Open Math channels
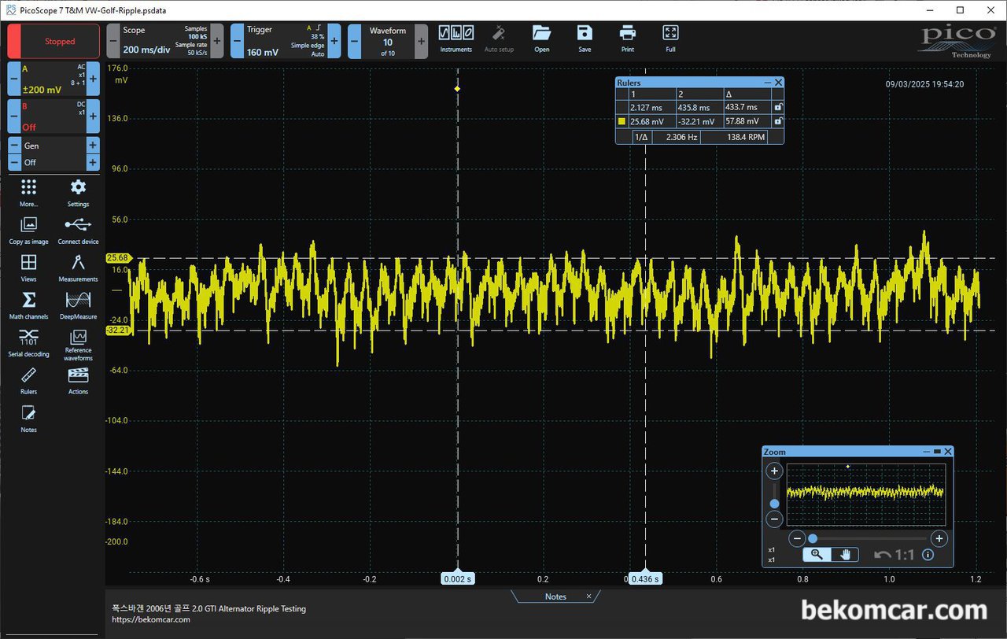 coord(29,305)
